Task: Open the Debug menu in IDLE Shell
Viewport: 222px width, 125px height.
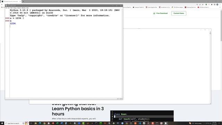Action: (x=15, y=8)
